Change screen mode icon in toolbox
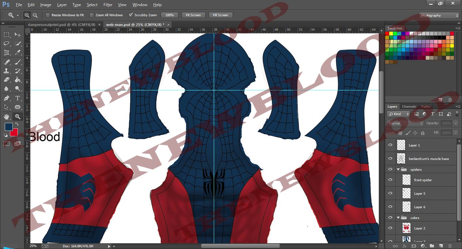This screenshot has height=249, width=462. pyautogui.click(x=18, y=143)
